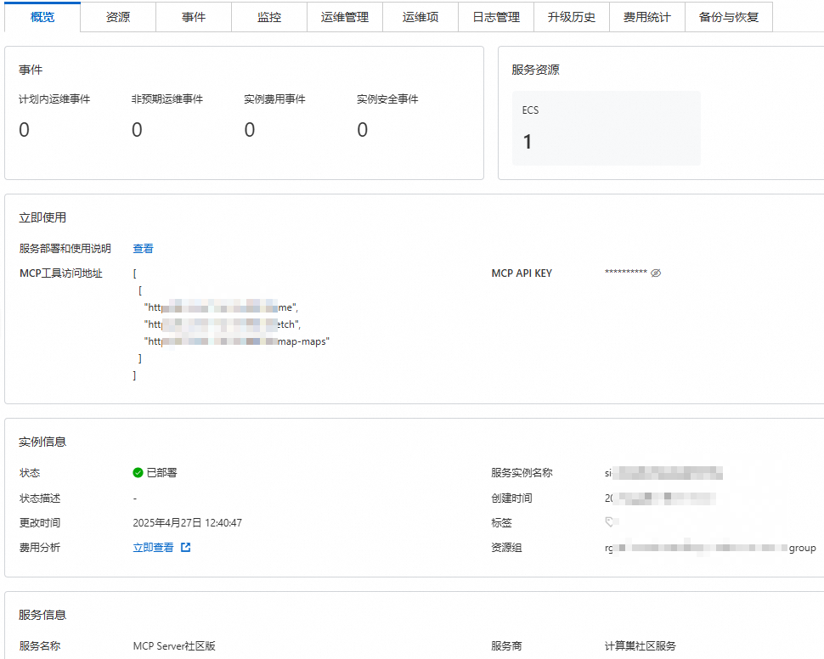Click the 服务信息 section heading
The width and height of the screenshot is (824, 659).
point(42,615)
